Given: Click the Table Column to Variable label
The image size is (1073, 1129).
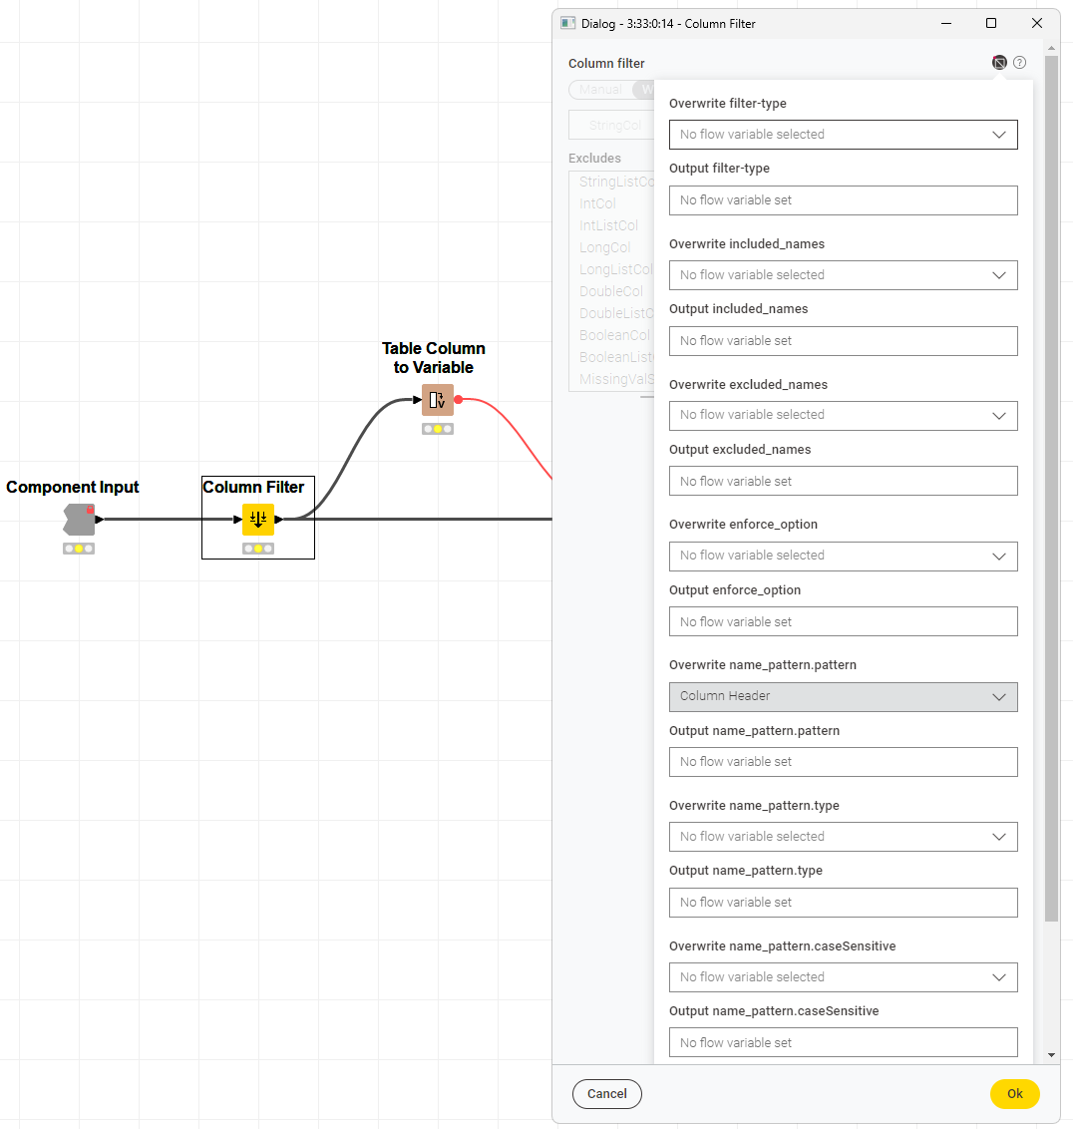Looking at the screenshot, I should pos(434,358).
